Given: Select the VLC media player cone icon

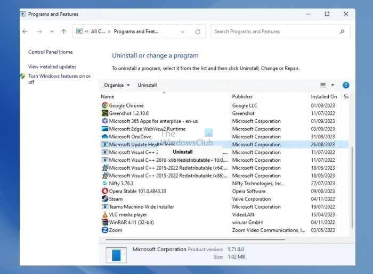Looking at the screenshot, I should pyautogui.click(x=104, y=214).
